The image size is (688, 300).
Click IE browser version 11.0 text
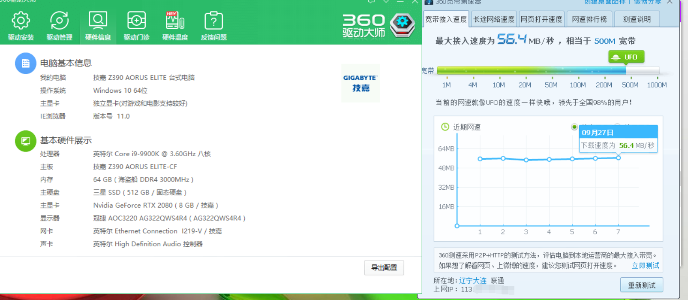tap(111, 116)
